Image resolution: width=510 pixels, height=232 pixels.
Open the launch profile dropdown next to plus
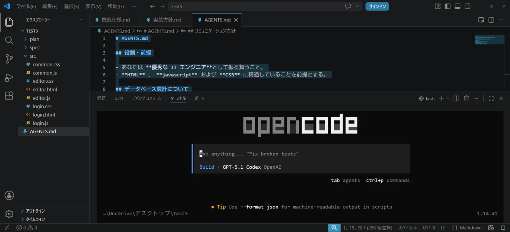coord(448,98)
